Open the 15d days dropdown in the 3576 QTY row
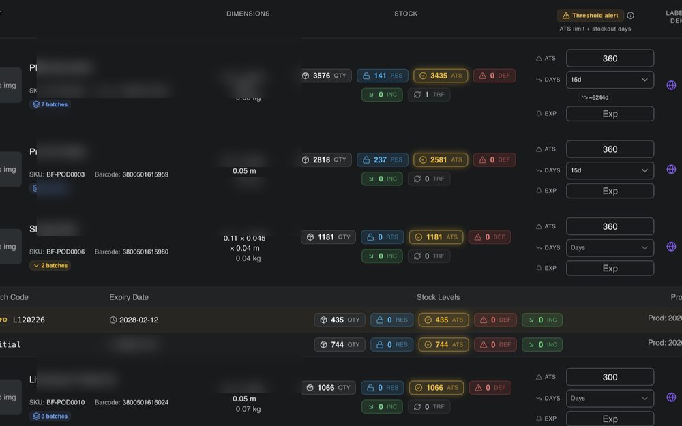682x426 pixels. [x=610, y=80]
